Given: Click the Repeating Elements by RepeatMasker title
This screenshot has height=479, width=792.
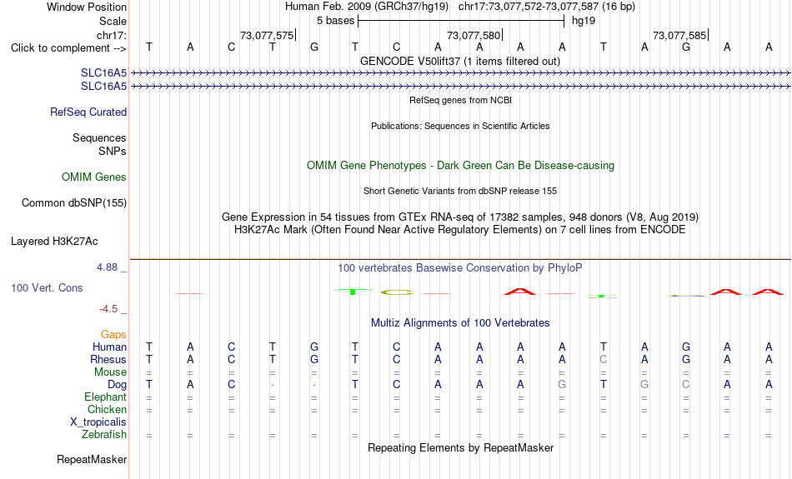Looking at the screenshot, I should point(461,448).
